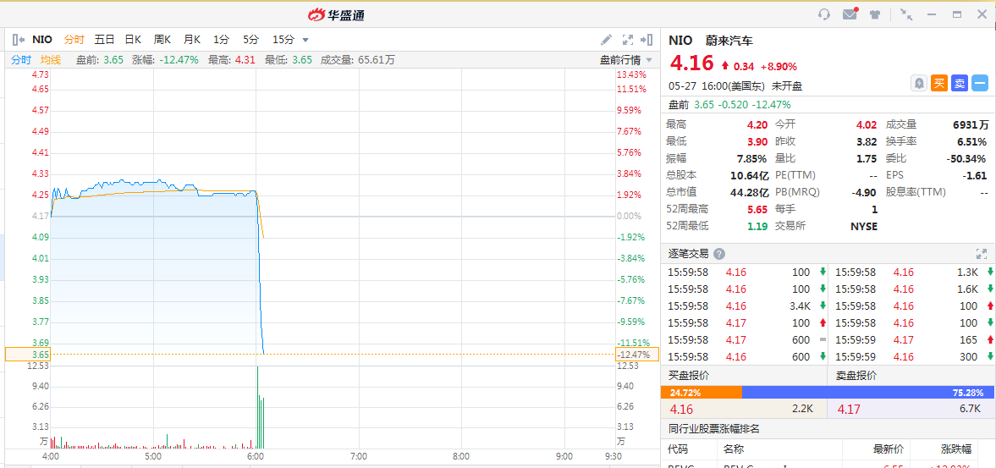The image size is (996, 468).
Task: Click the orange 买 buy button
Action: tap(939, 83)
